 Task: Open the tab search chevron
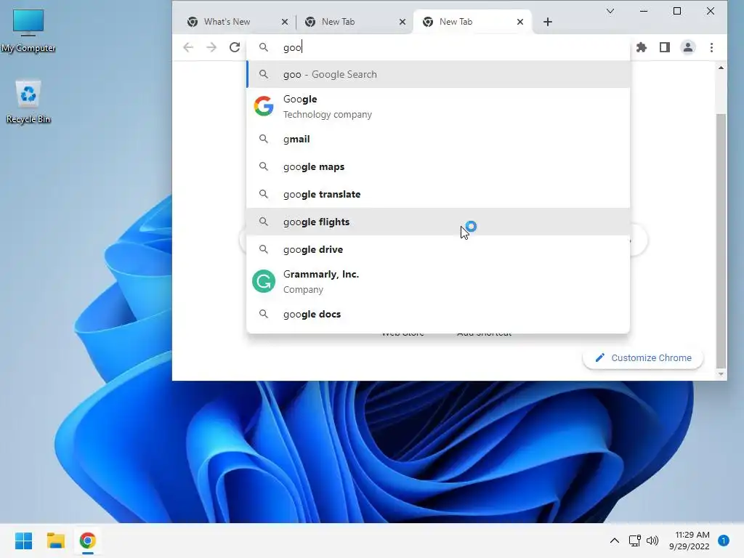pyautogui.click(x=610, y=11)
